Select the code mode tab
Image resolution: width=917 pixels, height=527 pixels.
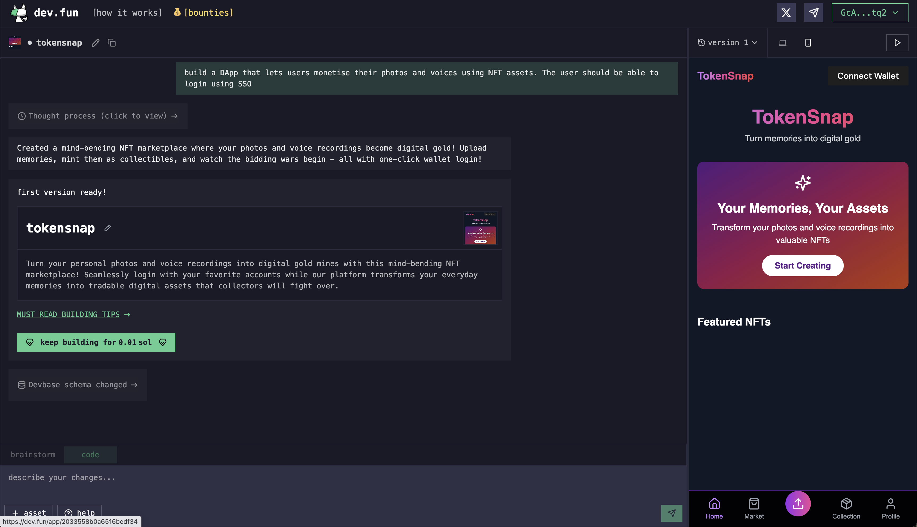90,455
